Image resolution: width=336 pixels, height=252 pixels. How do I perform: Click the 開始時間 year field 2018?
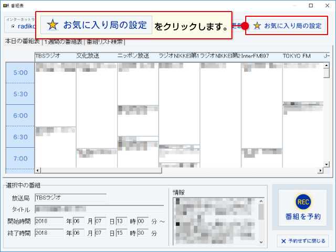[x=49, y=221]
